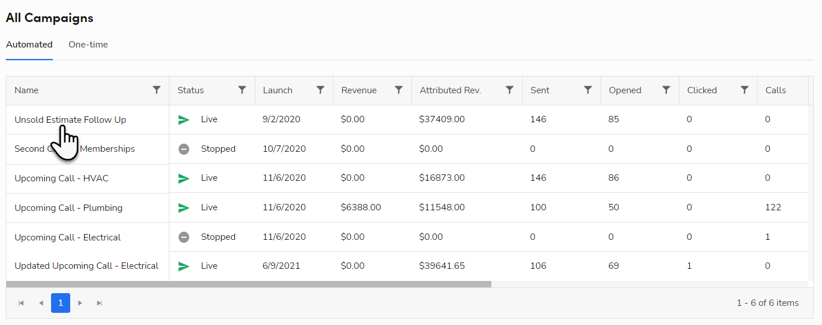Switch to the One-time tab
The image size is (822, 325).
[88, 45]
